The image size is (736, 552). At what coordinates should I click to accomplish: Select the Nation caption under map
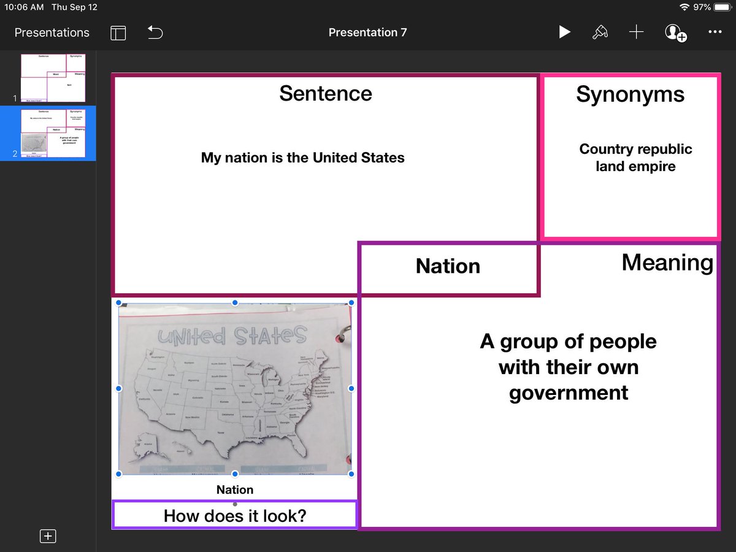click(x=235, y=489)
